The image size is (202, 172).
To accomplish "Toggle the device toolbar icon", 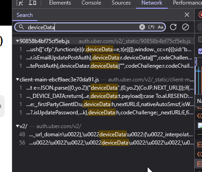I will (x=32, y=3).
